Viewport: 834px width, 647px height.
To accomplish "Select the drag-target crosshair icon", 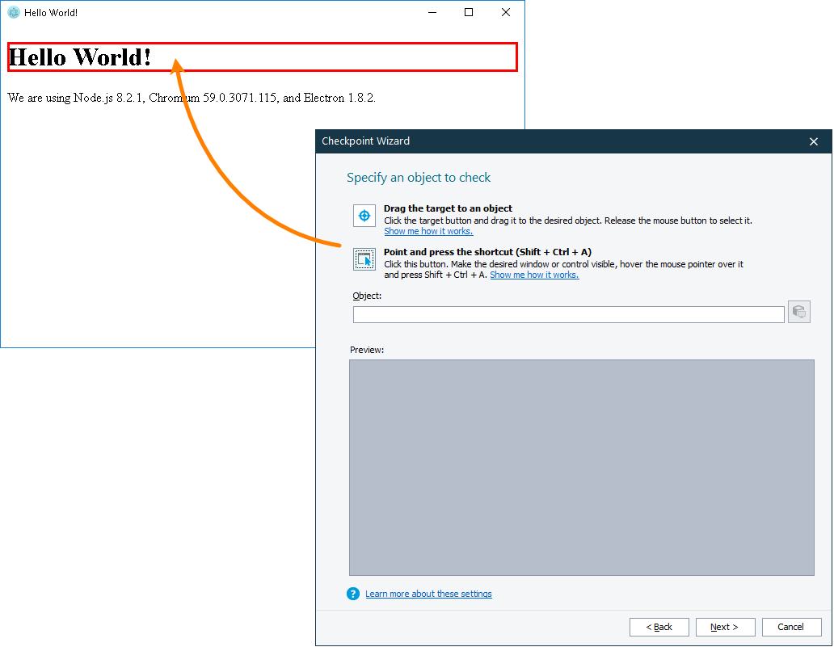I will point(364,216).
